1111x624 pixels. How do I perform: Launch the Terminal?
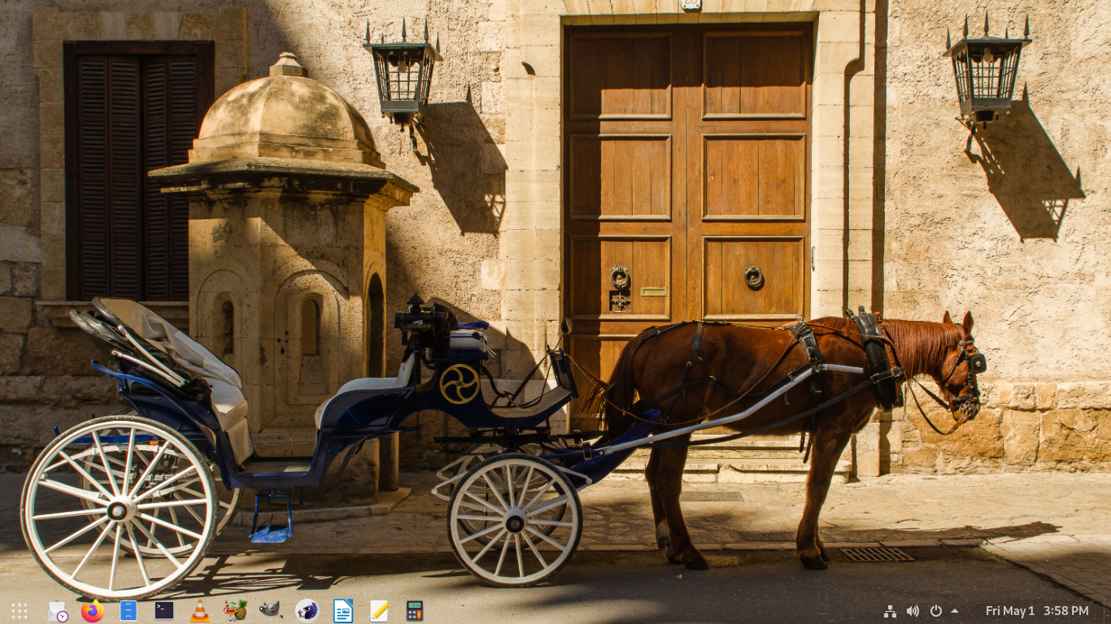click(164, 611)
